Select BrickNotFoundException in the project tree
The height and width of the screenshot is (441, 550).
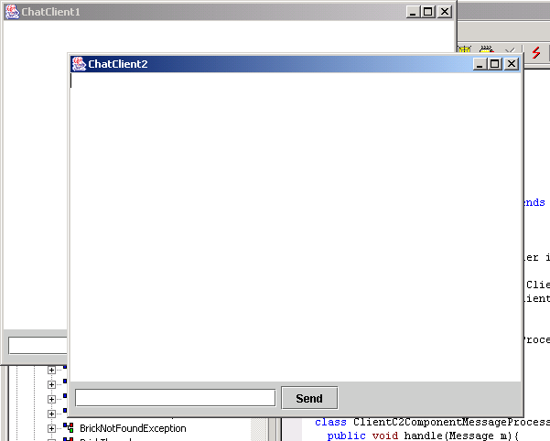[x=133, y=428]
